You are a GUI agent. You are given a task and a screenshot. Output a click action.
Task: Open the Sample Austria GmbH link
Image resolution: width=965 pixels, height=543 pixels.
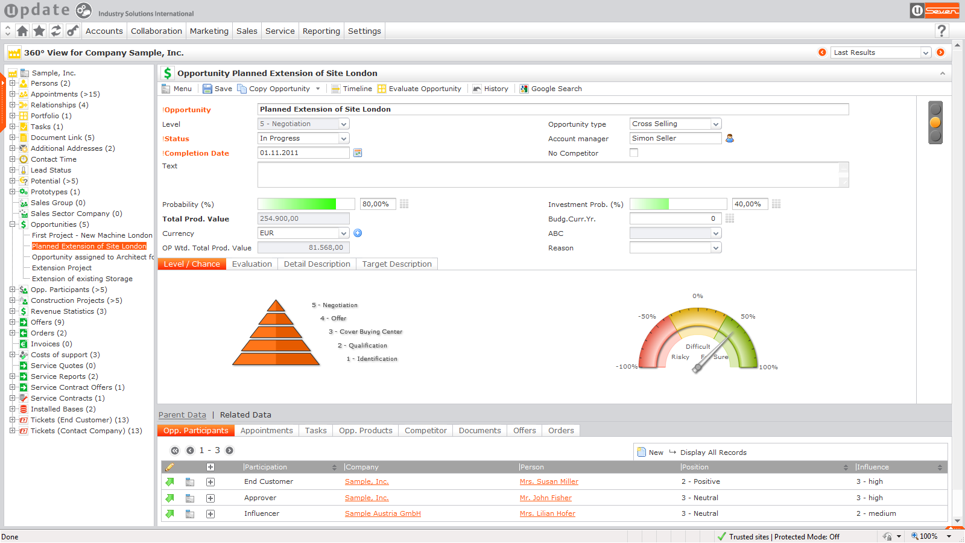point(383,513)
